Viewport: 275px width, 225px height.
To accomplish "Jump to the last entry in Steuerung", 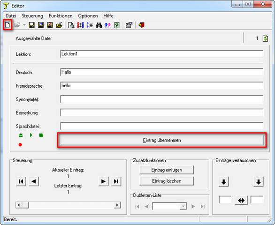I will coord(116,181).
